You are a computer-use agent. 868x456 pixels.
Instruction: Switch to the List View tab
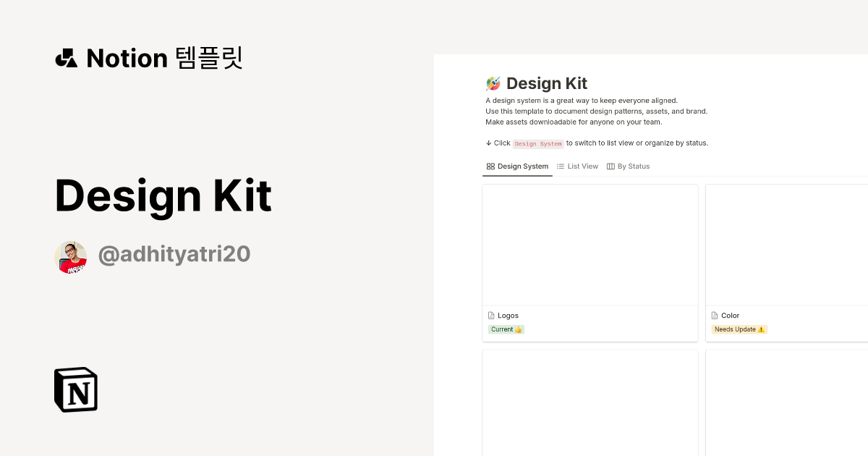click(582, 166)
